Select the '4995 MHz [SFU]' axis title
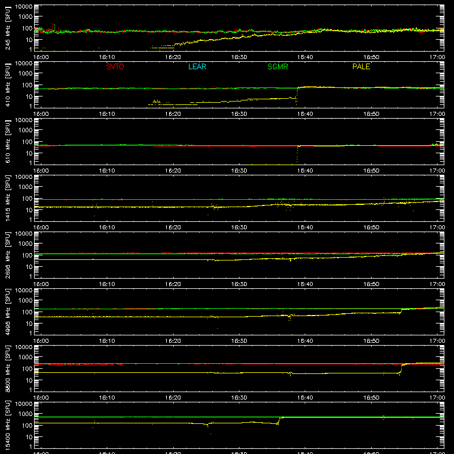This screenshot has height=454, width=454. coord(8,312)
